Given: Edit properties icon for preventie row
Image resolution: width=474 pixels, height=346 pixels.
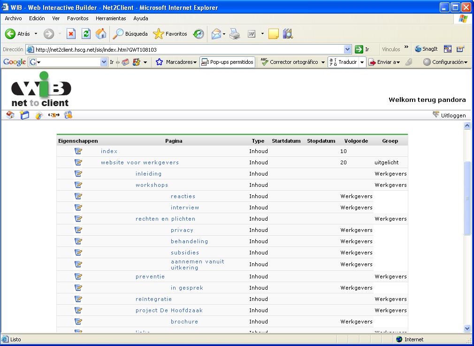Looking at the screenshot, I should pos(78,277).
